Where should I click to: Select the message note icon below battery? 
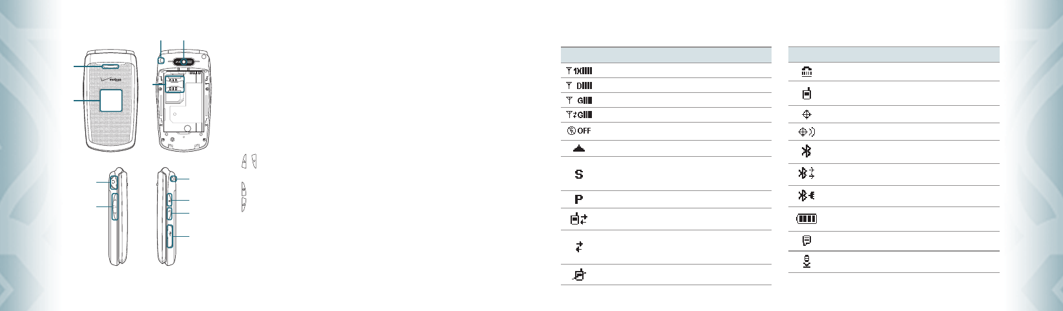pyautogui.click(x=806, y=241)
